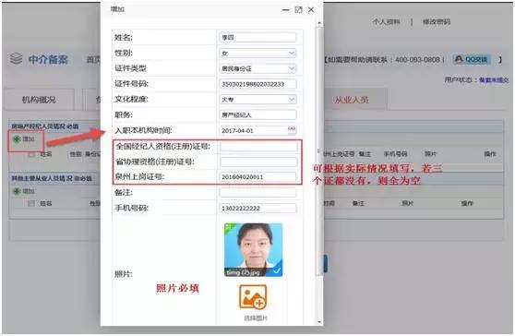Select the uploaded photo thumbnail
515x336 pixels.
253,250
